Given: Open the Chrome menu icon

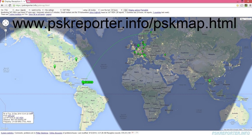Looking at the screenshot, I should (x=250, y=5).
